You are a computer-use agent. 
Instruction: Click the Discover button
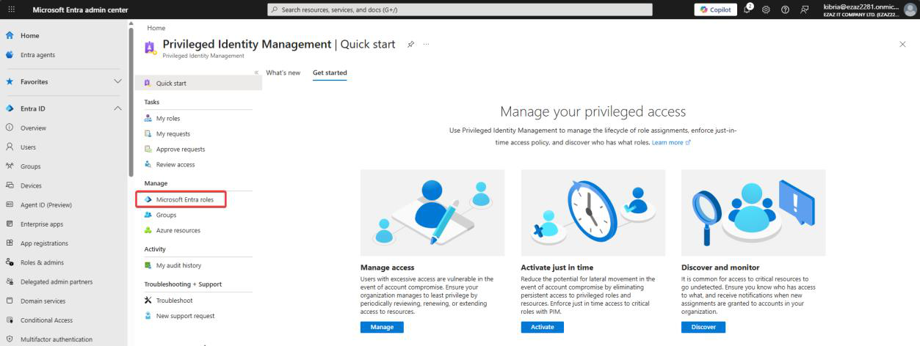click(x=703, y=327)
